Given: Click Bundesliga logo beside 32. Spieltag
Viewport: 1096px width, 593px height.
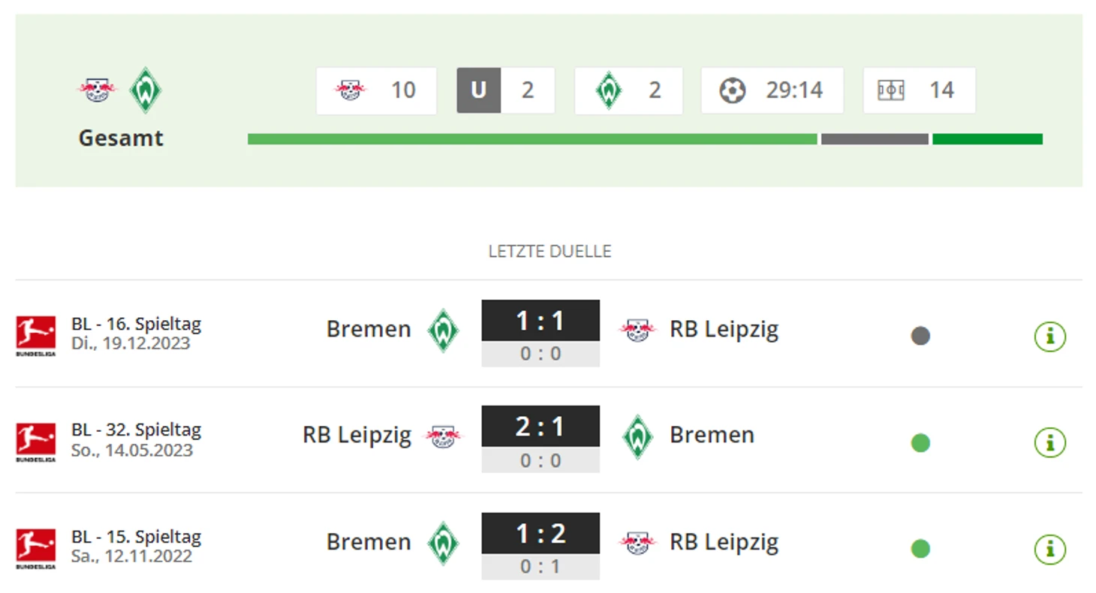Looking at the screenshot, I should [36, 442].
